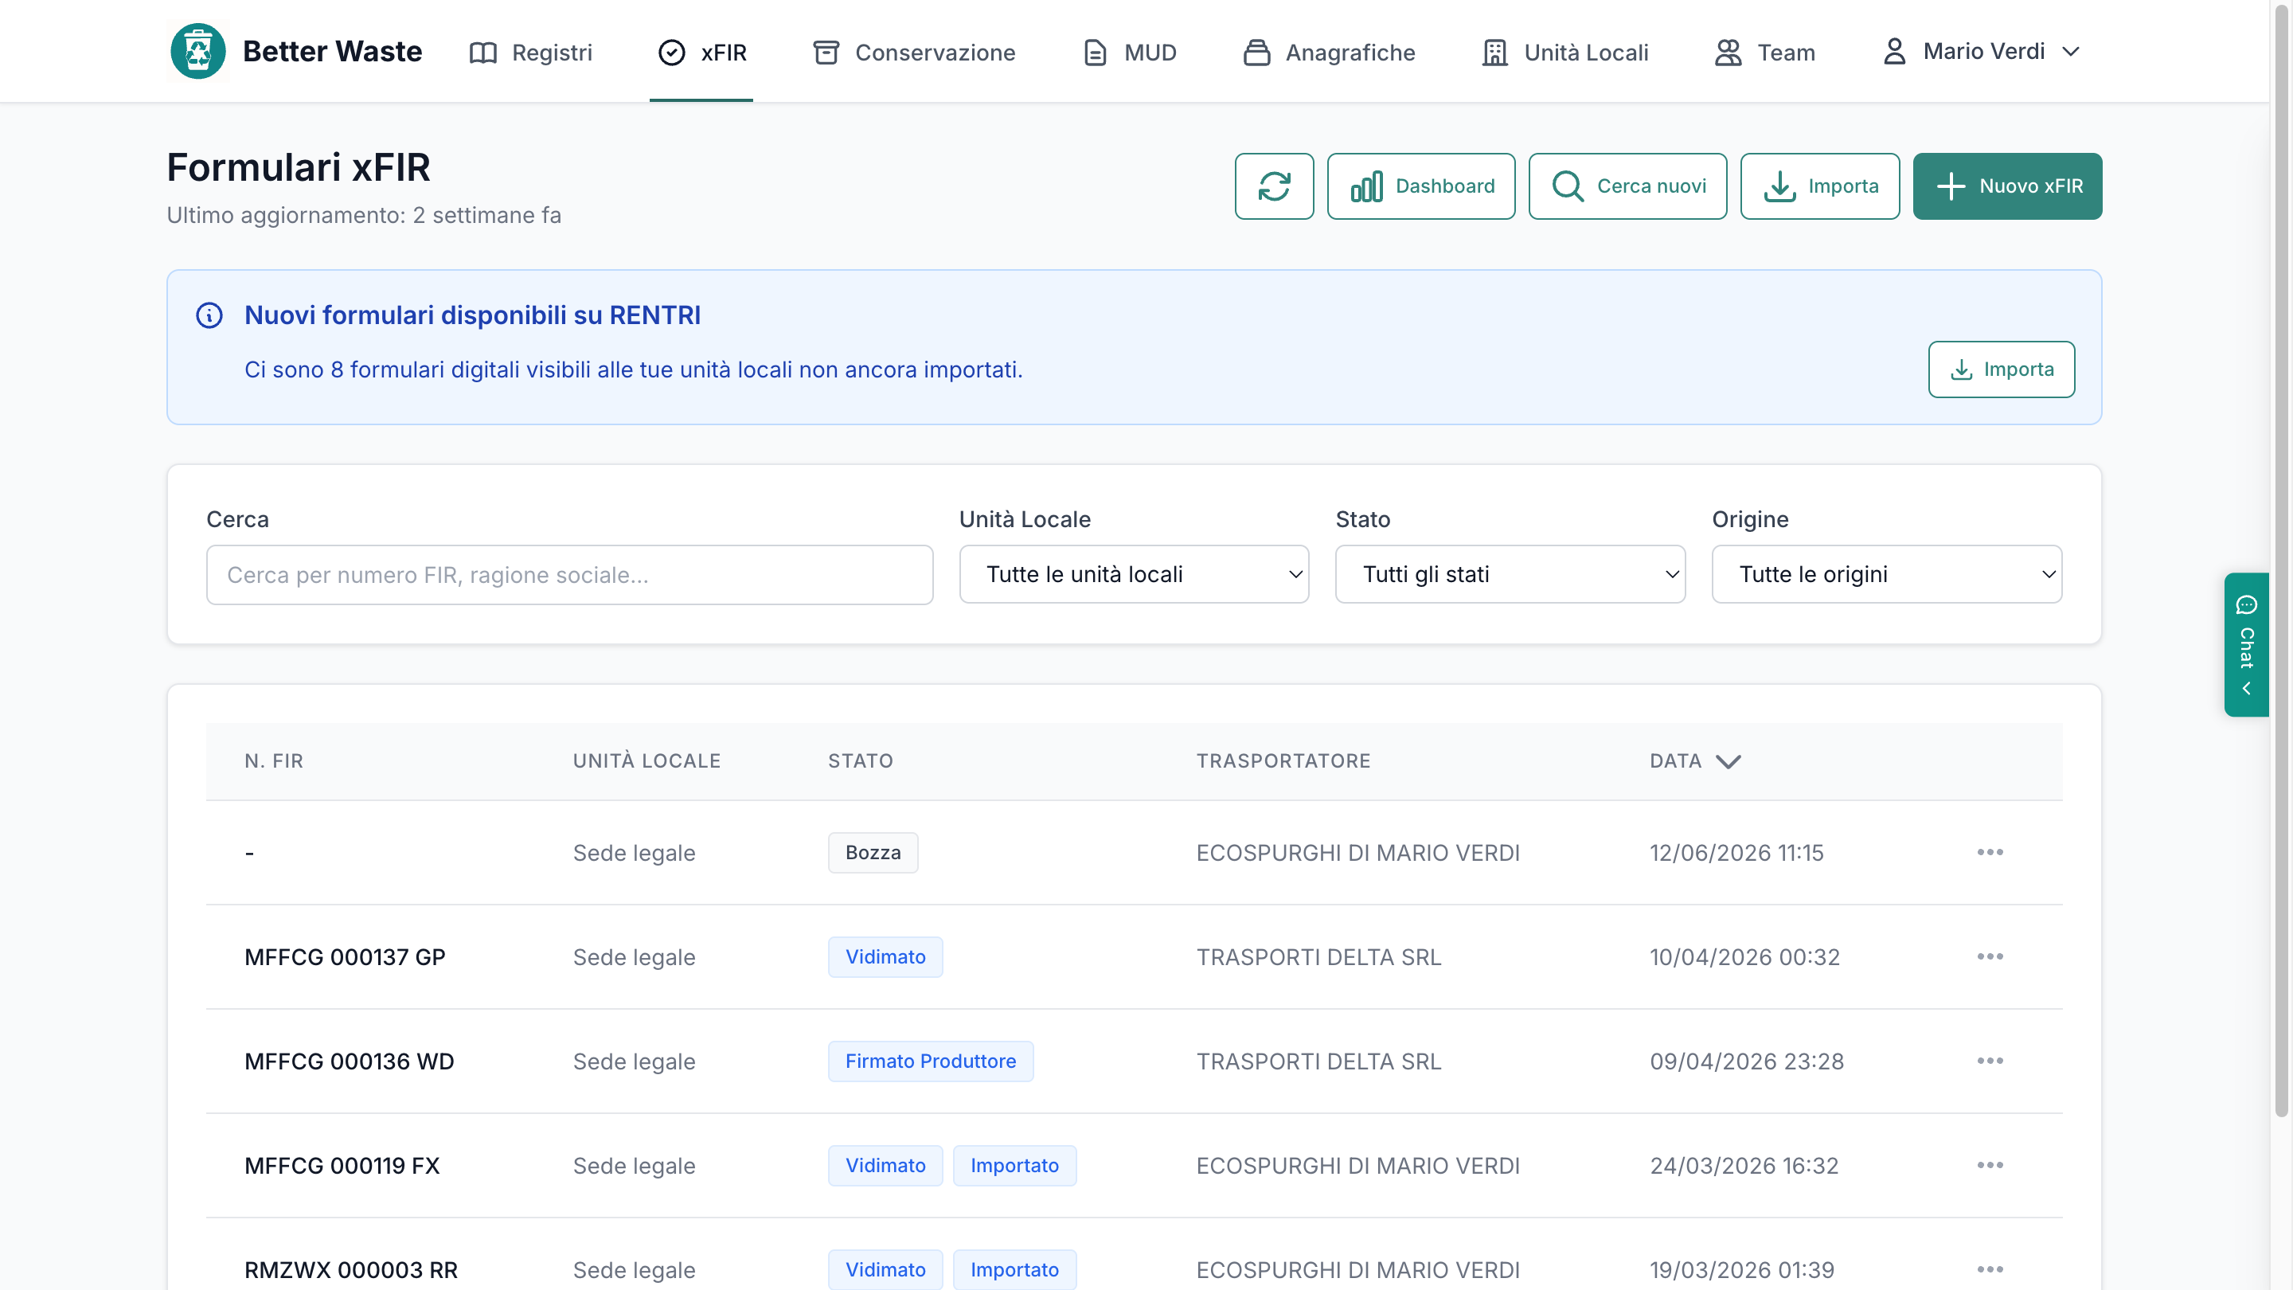Click the TRASPORTATORE column header
The width and height of the screenshot is (2293, 1290).
coord(1283,761)
